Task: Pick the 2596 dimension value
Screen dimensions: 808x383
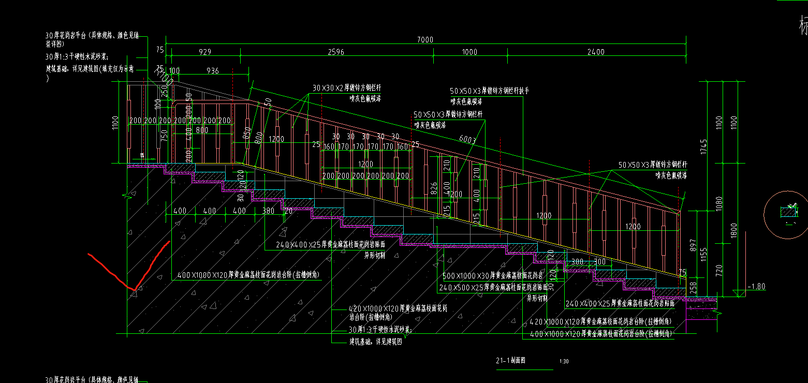Action: (x=336, y=52)
